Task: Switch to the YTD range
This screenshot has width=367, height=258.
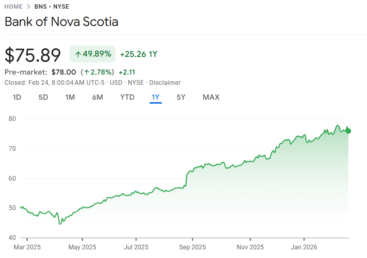Action: pyautogui.click(x=127, y=97)
